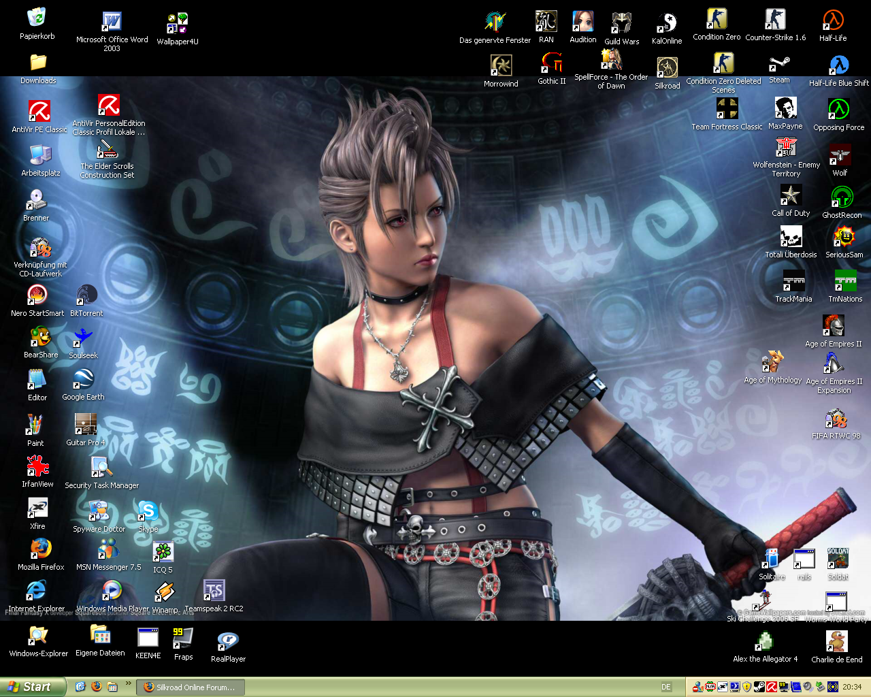
Task: Select Microsoft Office Word 2003 icon
Action: coord(112,22)
